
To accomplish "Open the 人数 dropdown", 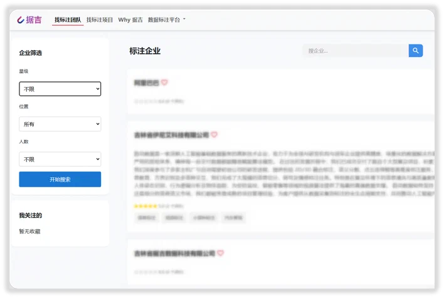I will 60,159.
